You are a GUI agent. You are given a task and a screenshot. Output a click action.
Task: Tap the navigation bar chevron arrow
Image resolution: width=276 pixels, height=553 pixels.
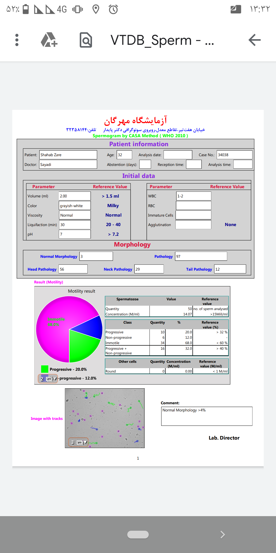222,534
